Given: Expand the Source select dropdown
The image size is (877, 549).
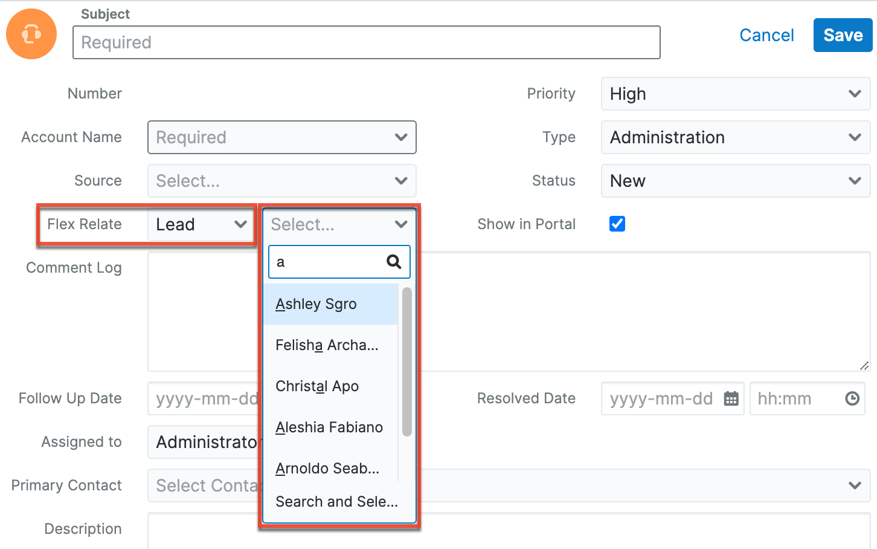Looking at the screenshot, I should [x=281, y=181].
